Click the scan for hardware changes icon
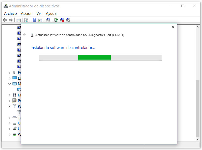The height and width of the screenshot is (150, 202). click(x=48, y=20)
